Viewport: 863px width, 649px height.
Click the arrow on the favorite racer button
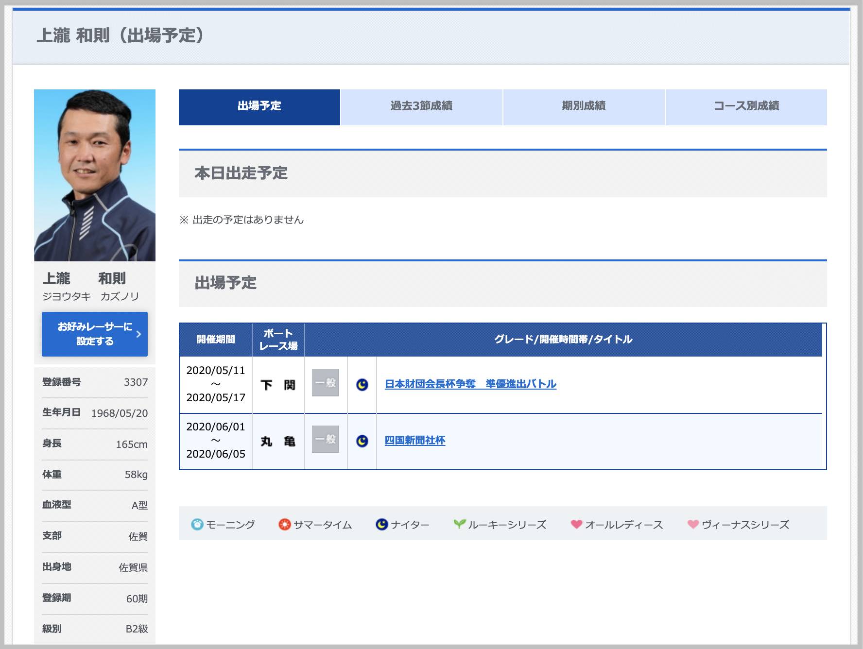(x=138, y=334)
